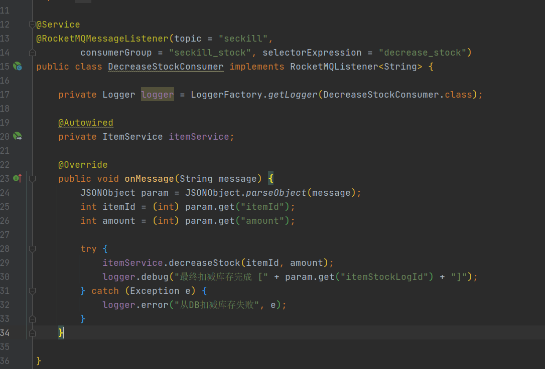This screenshot has width=545, height=369.
Task: Click the ItemService type name
Action: pos(132,137)
